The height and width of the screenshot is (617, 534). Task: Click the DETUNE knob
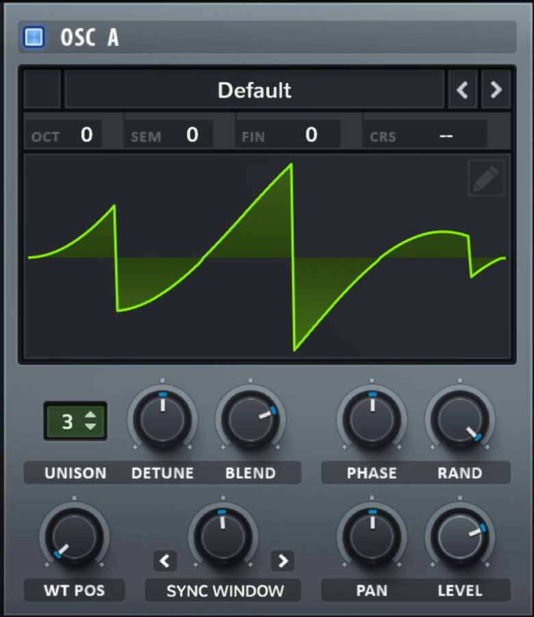[162, 418]
